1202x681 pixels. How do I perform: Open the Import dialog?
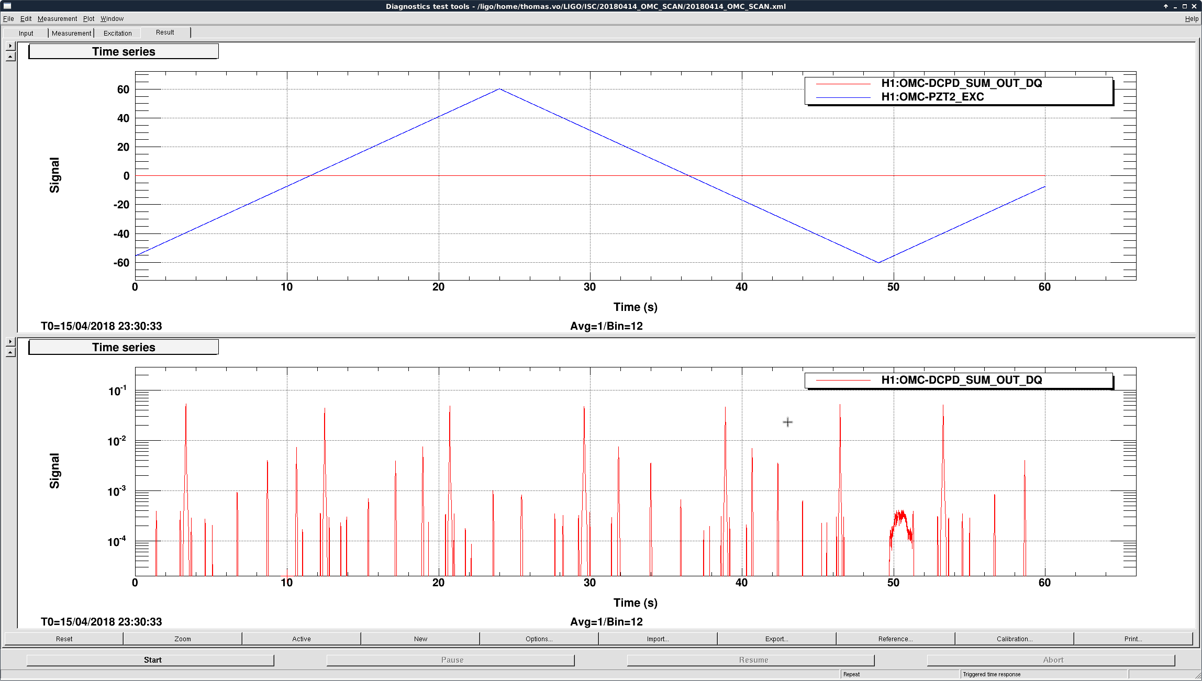coord(658,639)
